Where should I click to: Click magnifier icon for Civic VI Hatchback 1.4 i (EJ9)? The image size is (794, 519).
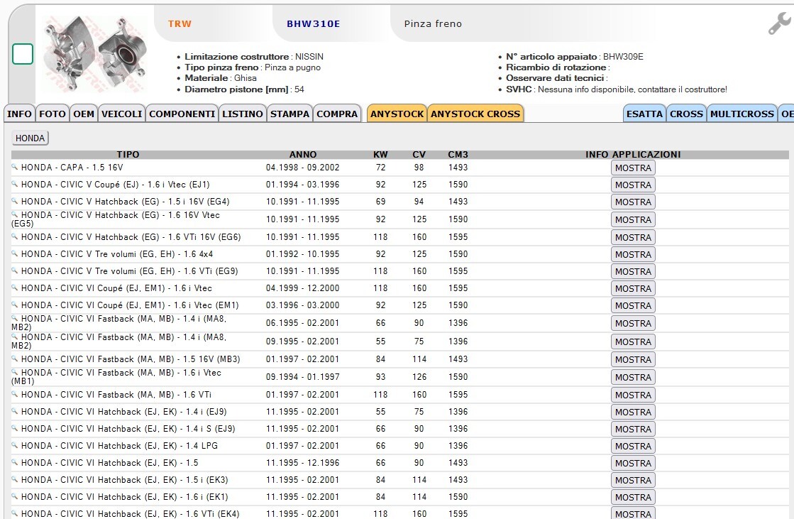[15, 410]
